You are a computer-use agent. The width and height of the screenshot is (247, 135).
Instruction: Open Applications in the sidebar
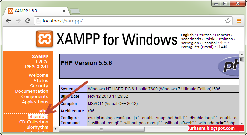click(x=35, y=102)
